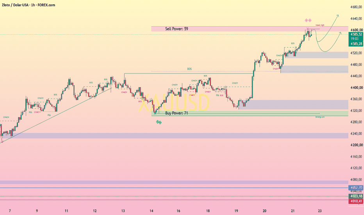
Task: Click date 9 on the time axis
Action: pyautogui.click(x=37, y=211)
